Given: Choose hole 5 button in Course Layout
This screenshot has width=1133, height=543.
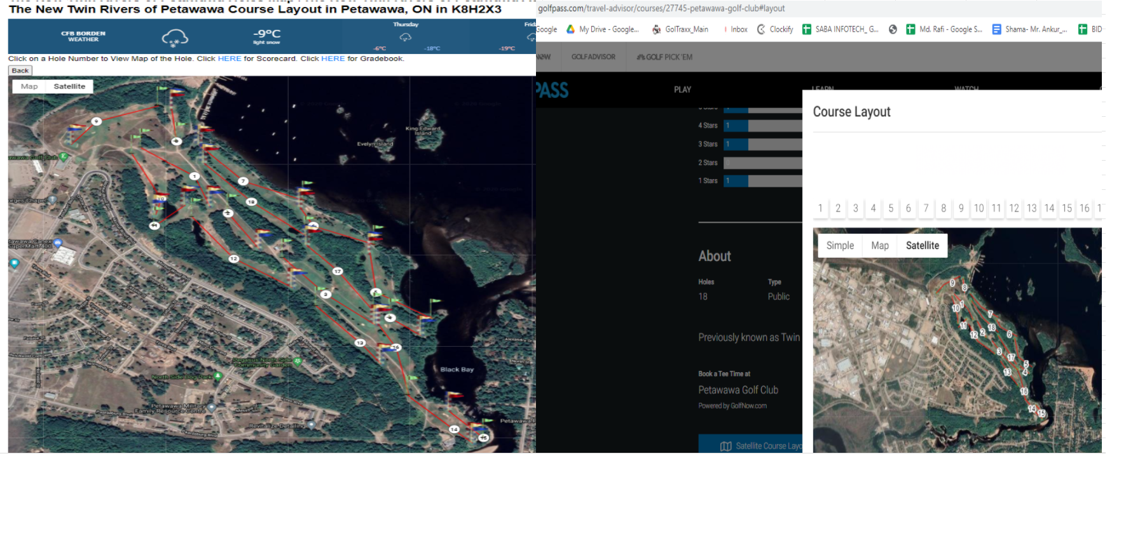Looking at the screenshot, I should click(891, 208).
